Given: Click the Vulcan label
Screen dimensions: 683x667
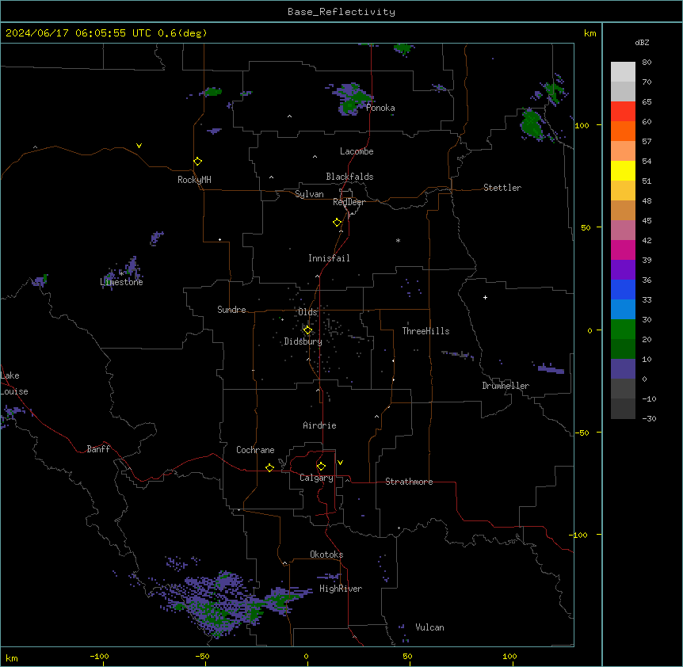Looking at the screenshot, I should (x=429, y=627).
